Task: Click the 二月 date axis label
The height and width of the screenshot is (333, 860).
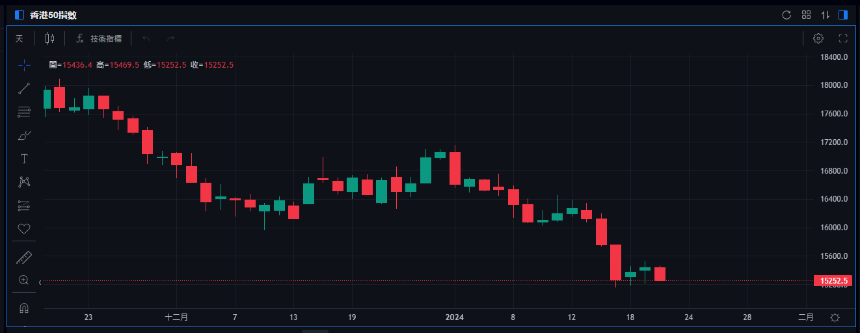Action: [x=805, y=317]
